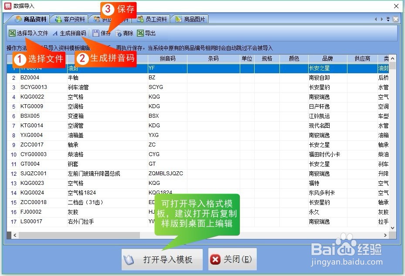The height and width of the screenshot is (276, 405).
Task: Select the KTG0009 cell
Action: [43, 106]
